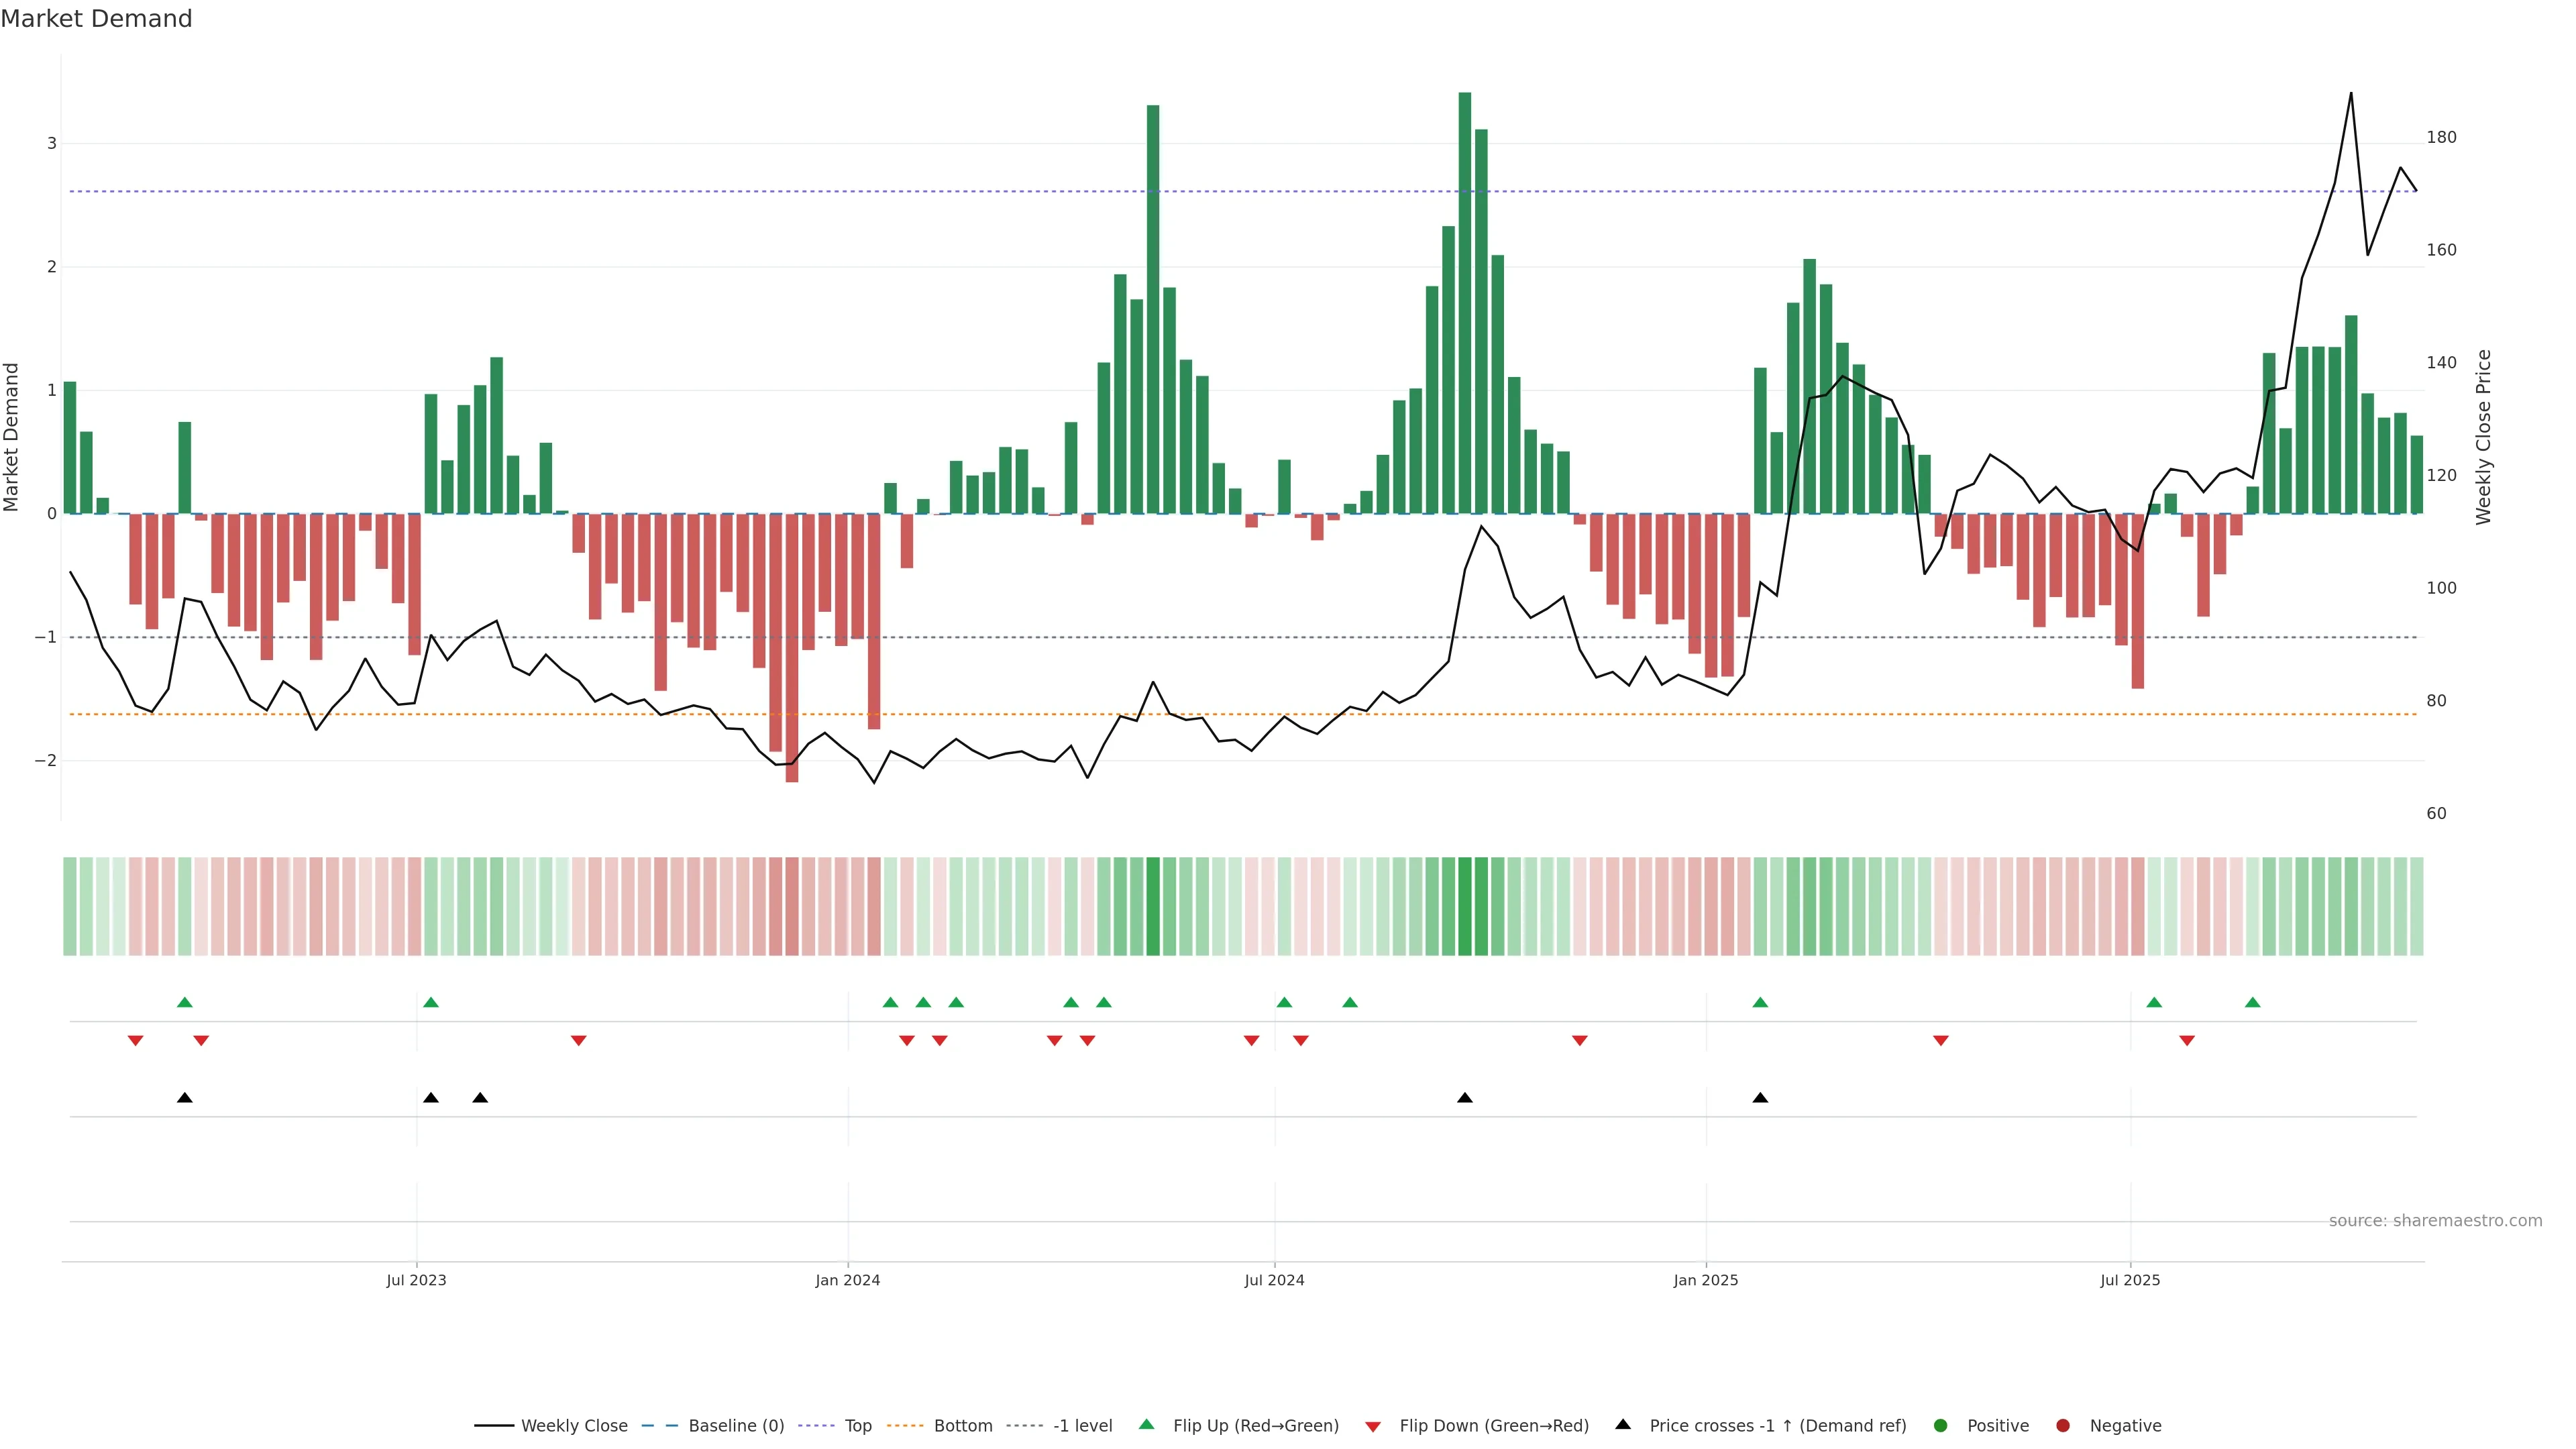Click the Jan 2024 x-axis label
Screen dimensions: 2576x1449
[x=847, y=1280]
